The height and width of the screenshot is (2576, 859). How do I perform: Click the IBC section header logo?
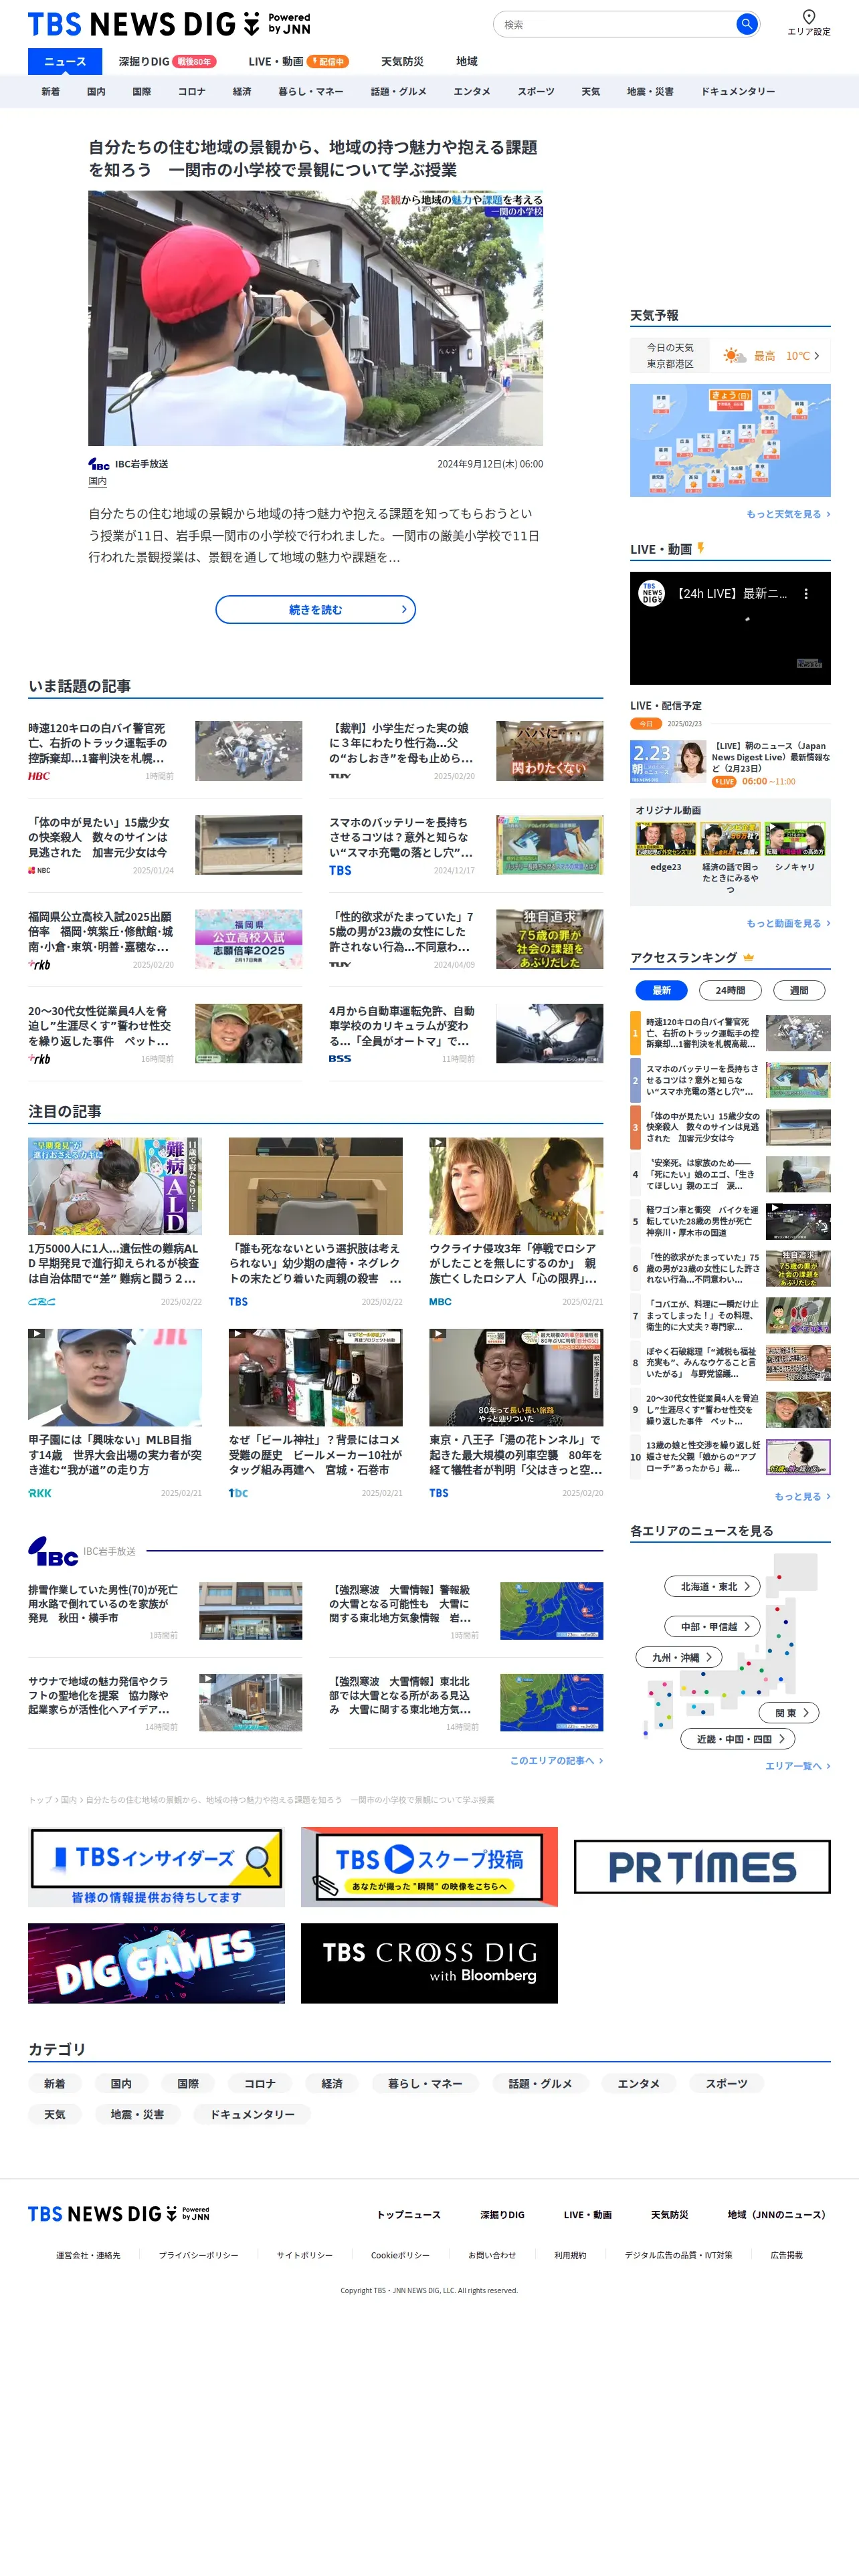click(53, 1551)
